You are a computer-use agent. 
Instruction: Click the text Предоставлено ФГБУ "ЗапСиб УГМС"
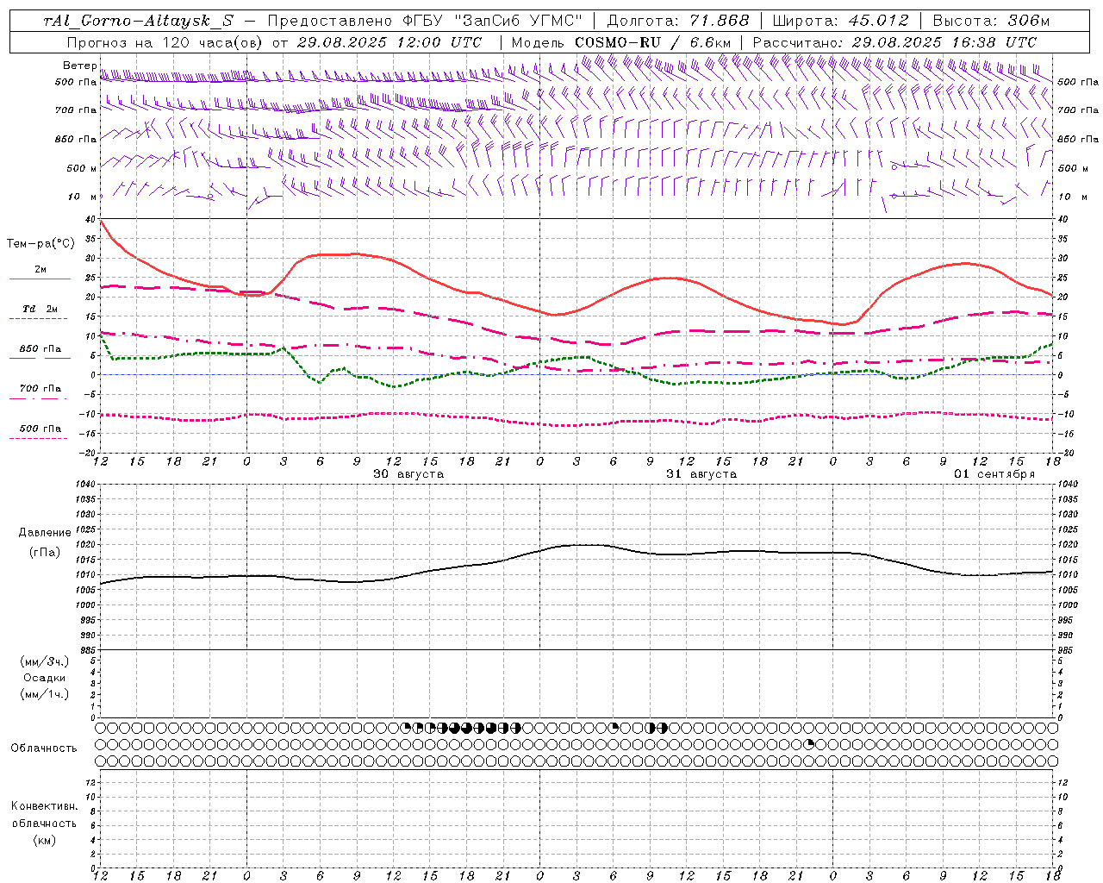(426, 21)
